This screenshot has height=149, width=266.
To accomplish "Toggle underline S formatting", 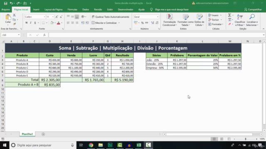I will (35, 23).
